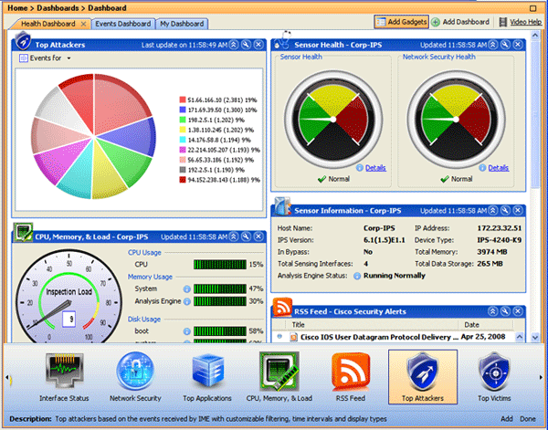Image resolution: width=548 pixels, height=430 pixels.
Task: Click dashboard scrollbar down arrow
Action: click(x=535, y=337)
